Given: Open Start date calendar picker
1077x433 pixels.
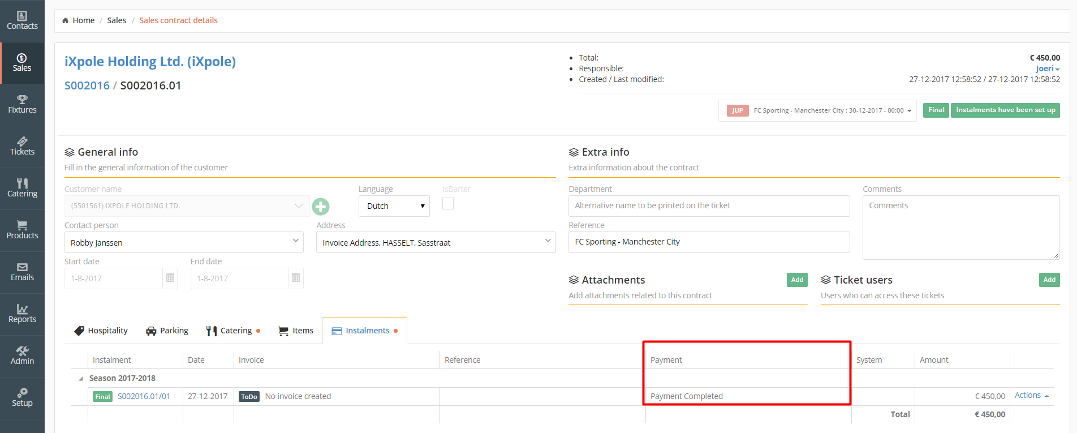Looking at the screenshot, I should [x=170, y=278].
